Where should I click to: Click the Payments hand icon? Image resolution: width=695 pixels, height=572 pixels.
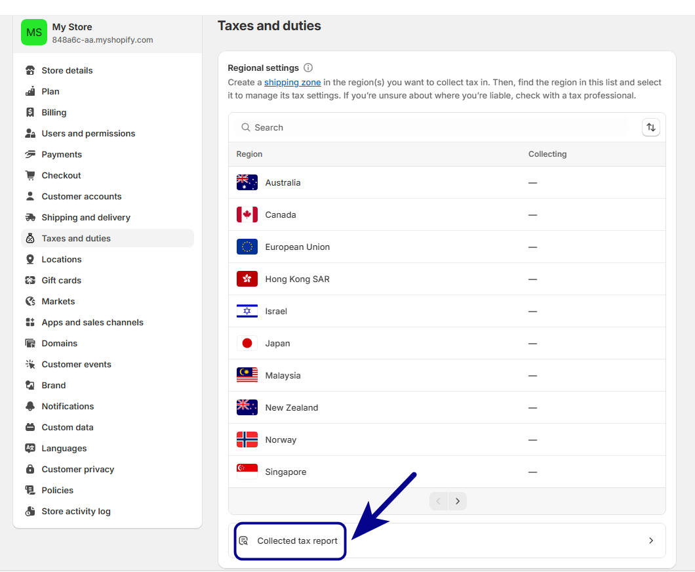coord(30,154)
